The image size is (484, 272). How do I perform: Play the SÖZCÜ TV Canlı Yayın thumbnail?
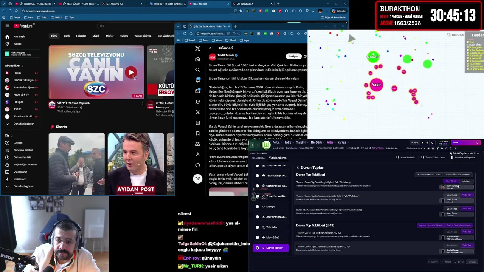coord(96,73)
